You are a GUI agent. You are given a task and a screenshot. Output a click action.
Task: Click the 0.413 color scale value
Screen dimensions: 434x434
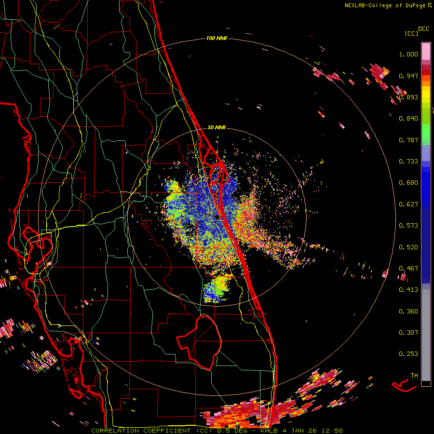click(408, 290)
